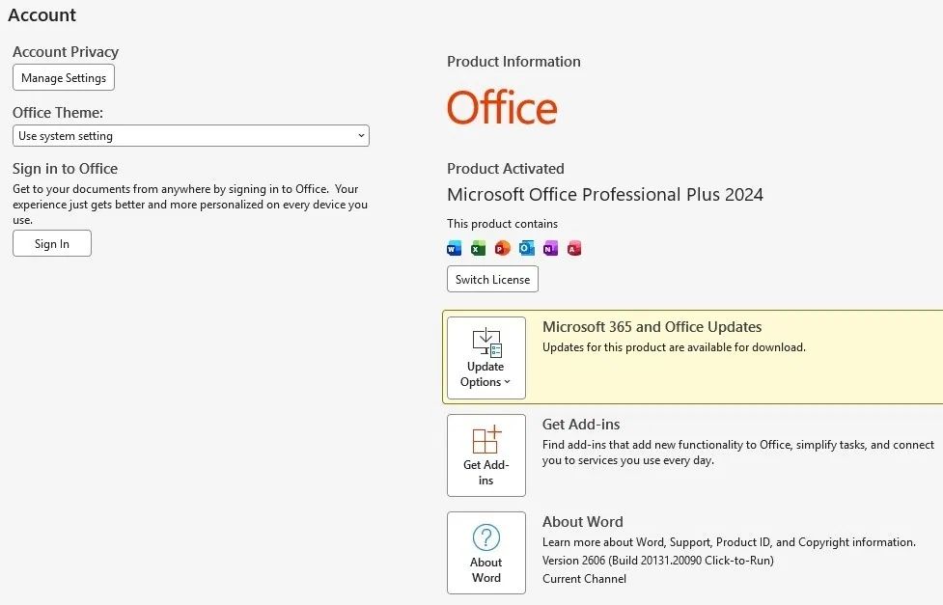Click the About Word heading text
This screenshot has width=943, height=605.
pyautogui.click(x=583, y=521)
